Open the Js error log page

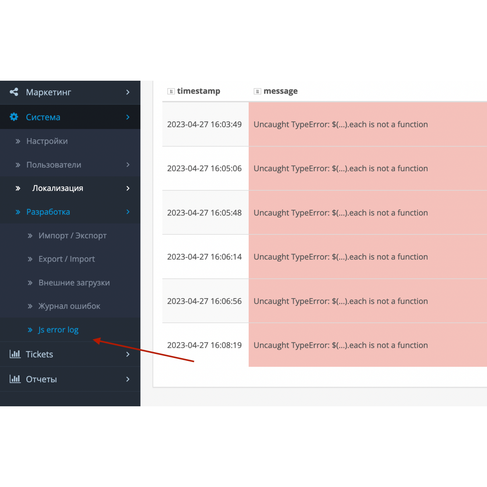(58, 330)
